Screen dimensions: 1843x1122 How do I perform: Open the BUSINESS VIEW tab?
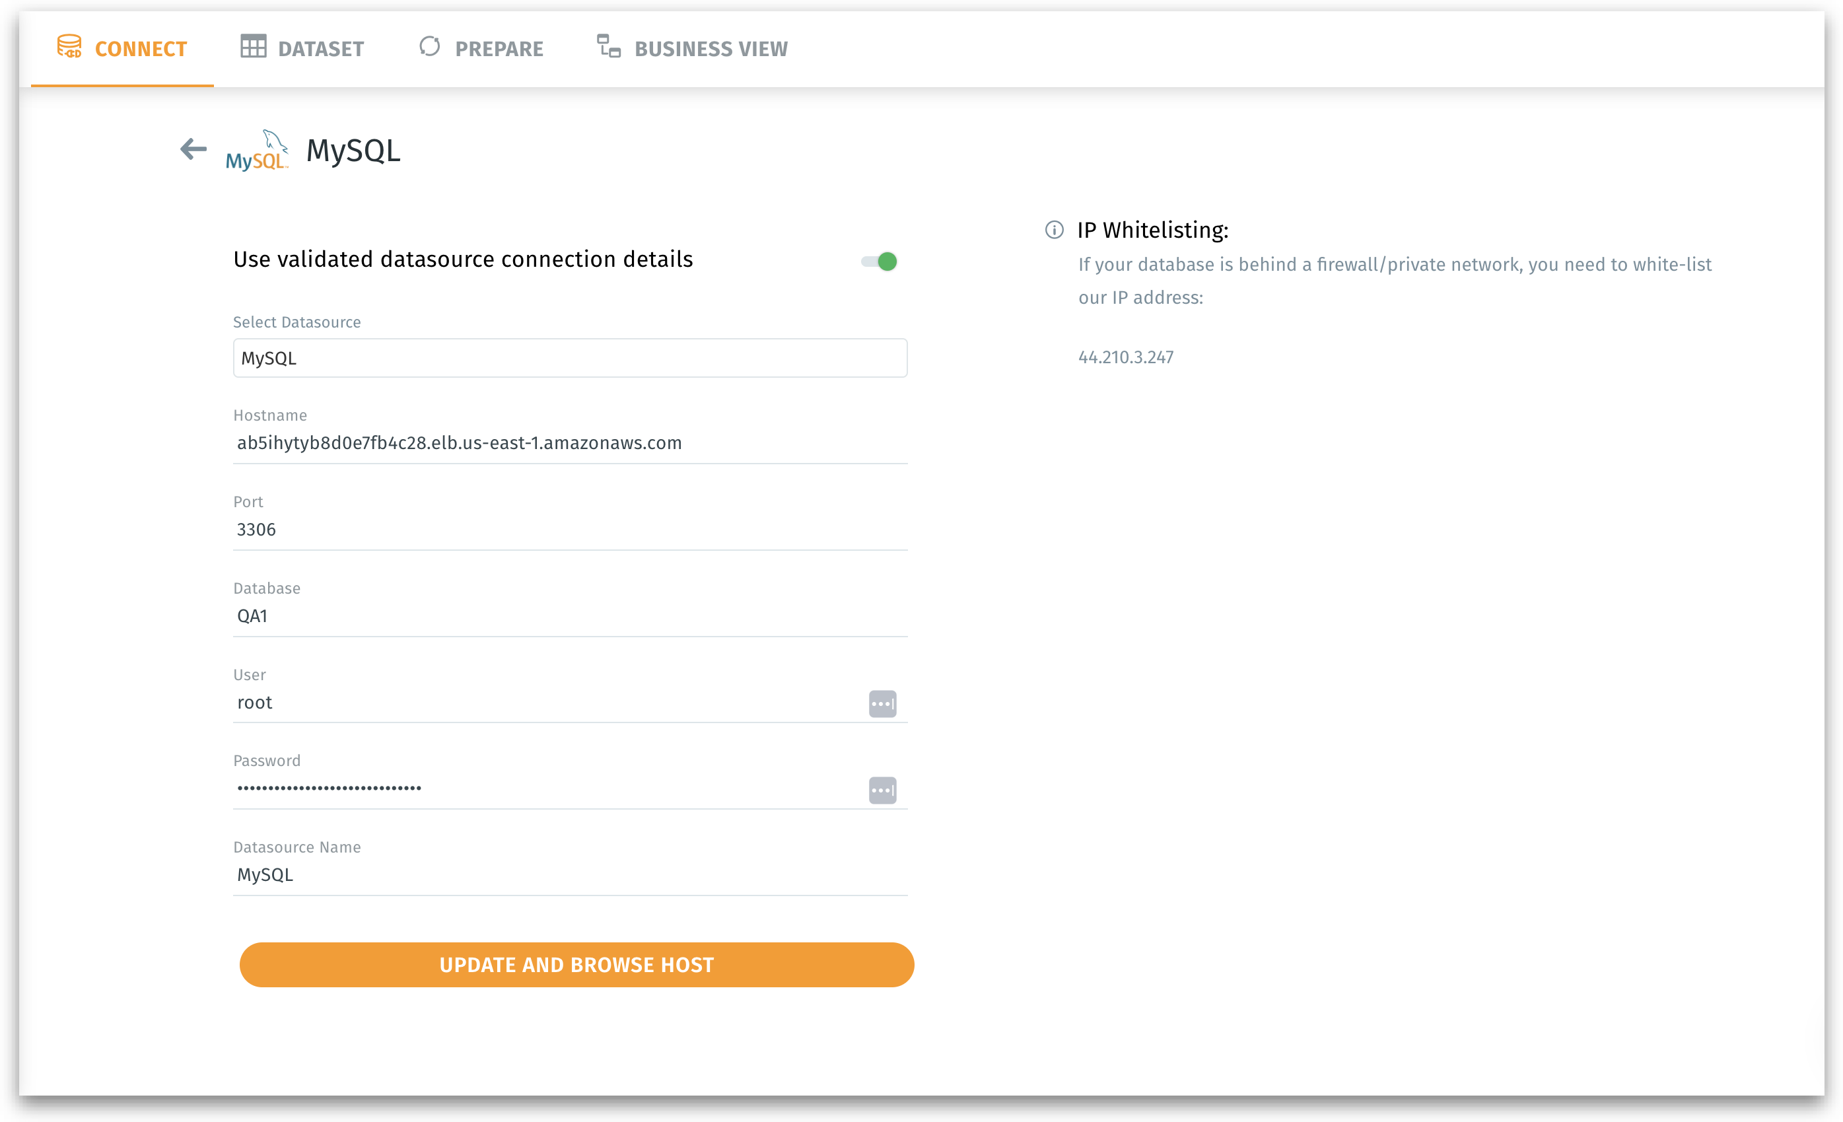click(710, 50)
